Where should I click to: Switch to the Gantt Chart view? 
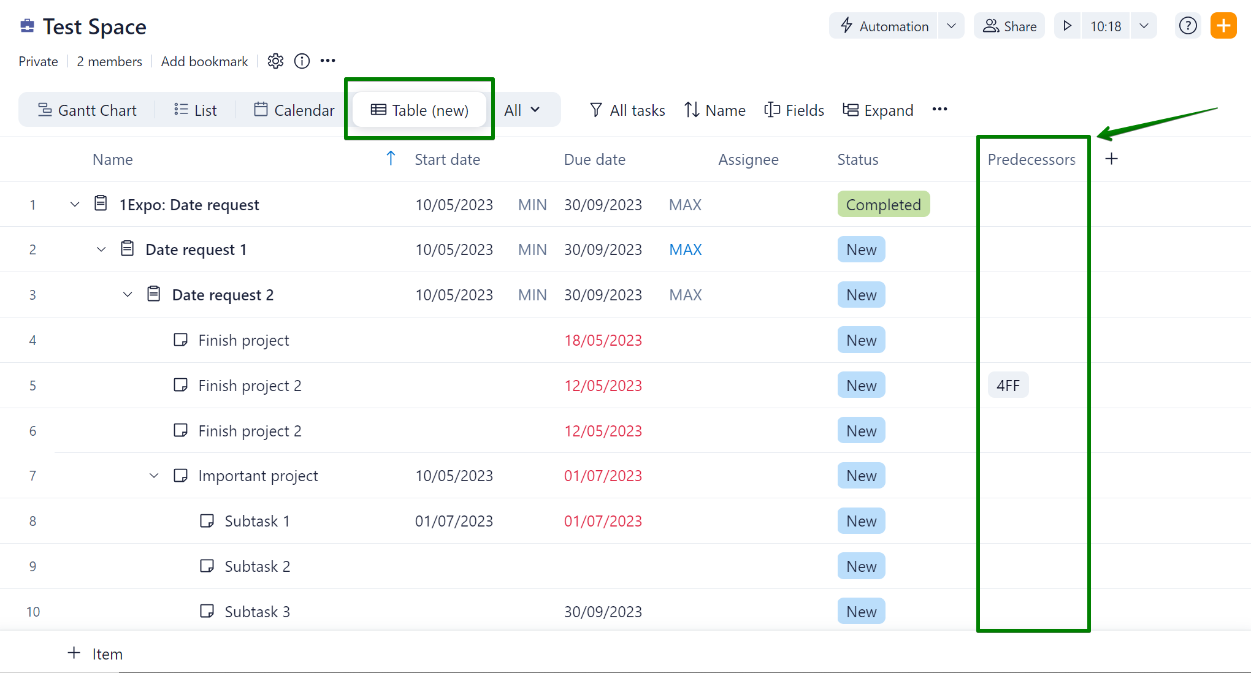coord(87,110)
